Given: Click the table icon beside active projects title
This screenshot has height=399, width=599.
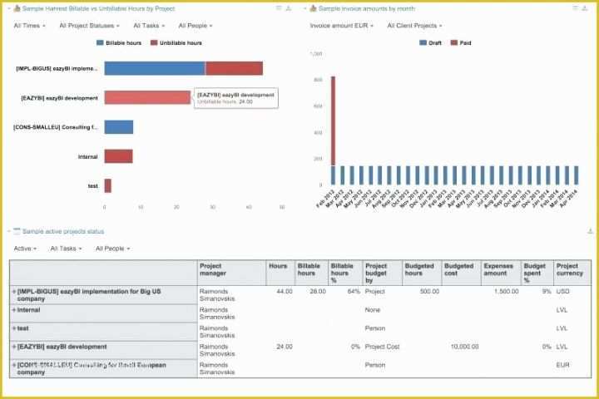Looking at the screenshot, I should [16, 231].
